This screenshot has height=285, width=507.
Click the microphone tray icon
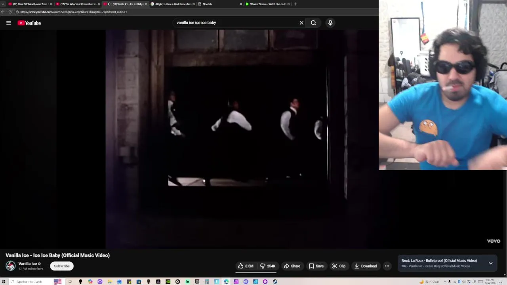450,282
